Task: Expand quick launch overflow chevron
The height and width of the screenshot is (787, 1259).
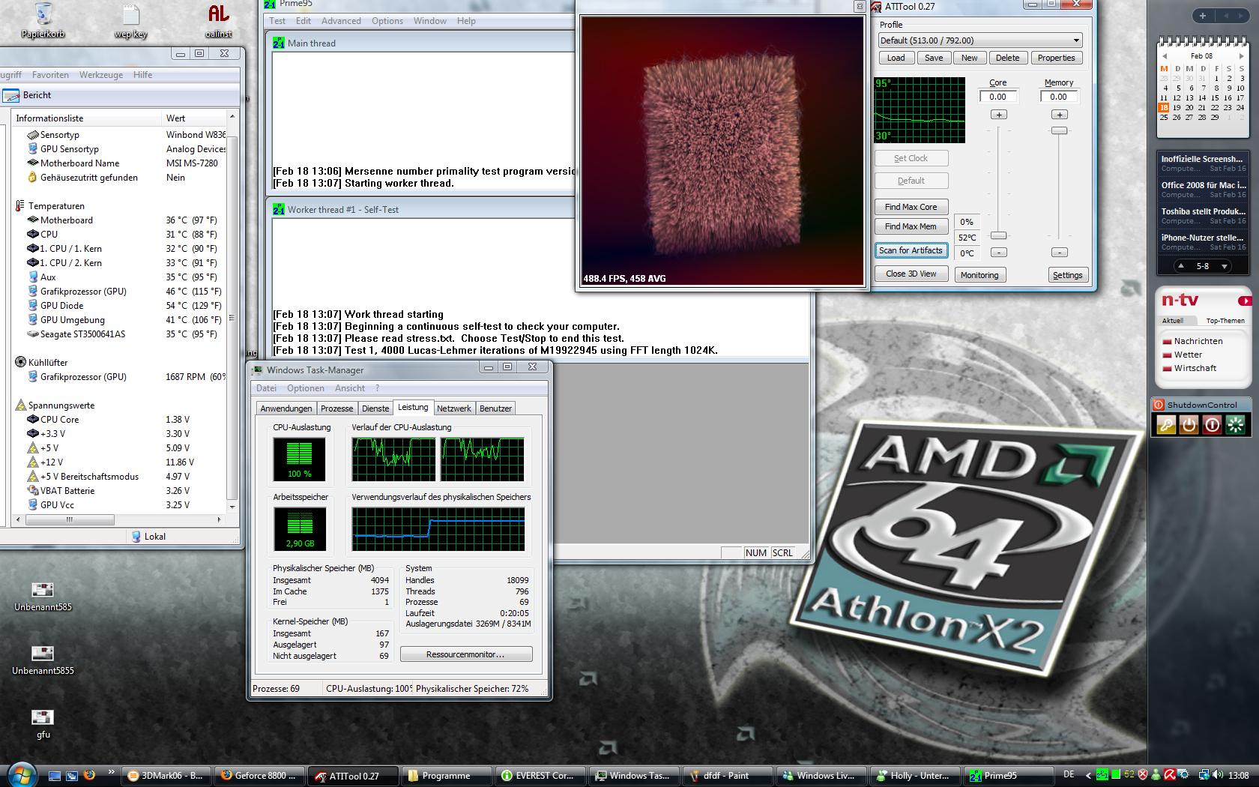Action: tap(111, 772)
